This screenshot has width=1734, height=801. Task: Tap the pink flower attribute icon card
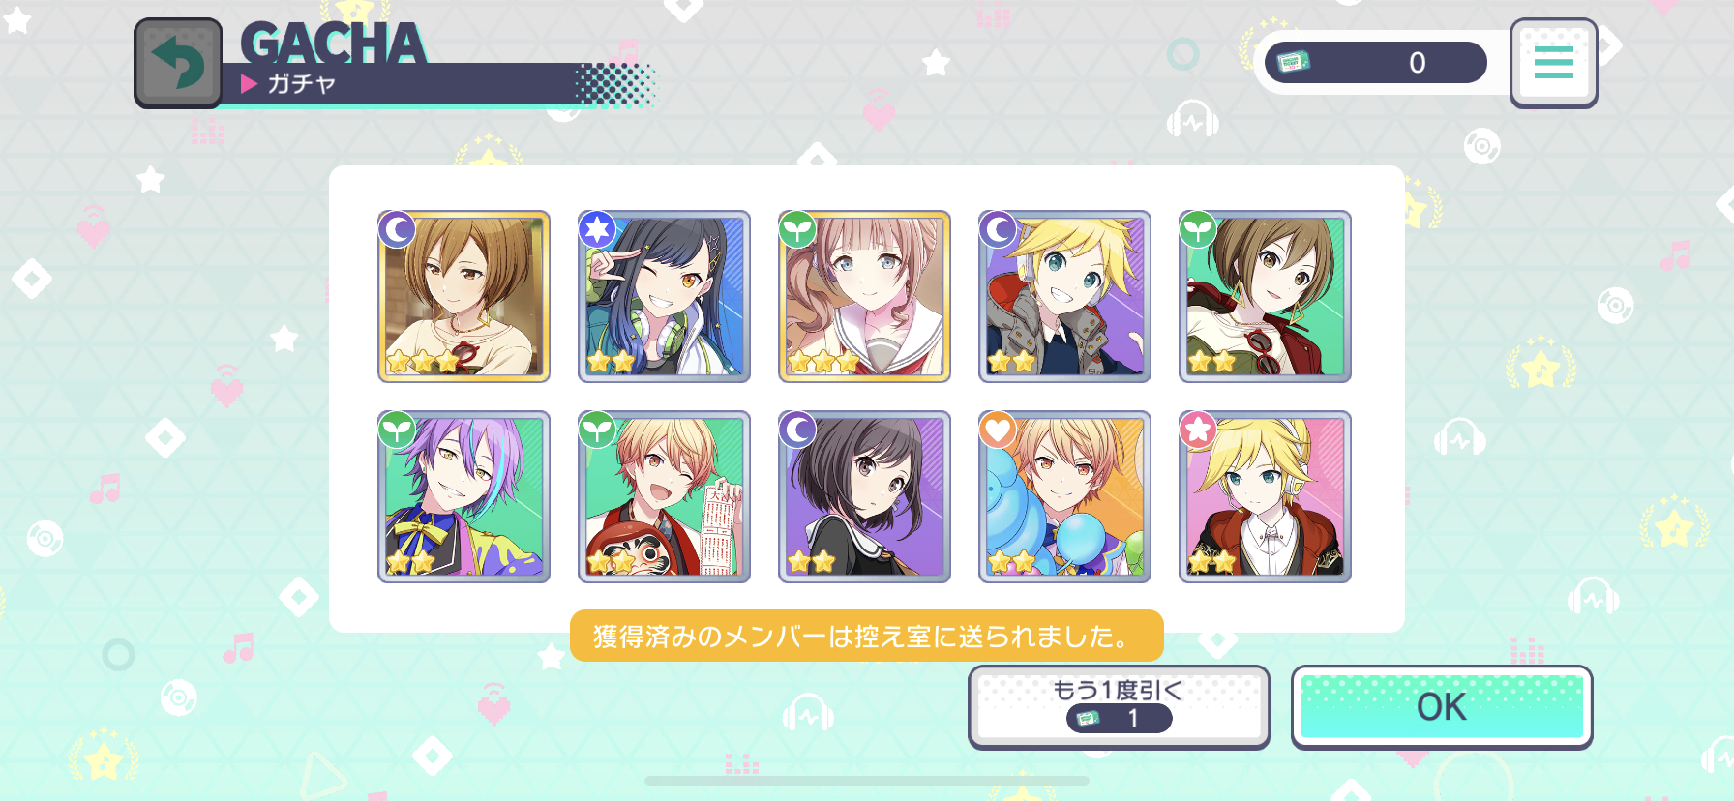1198,430
